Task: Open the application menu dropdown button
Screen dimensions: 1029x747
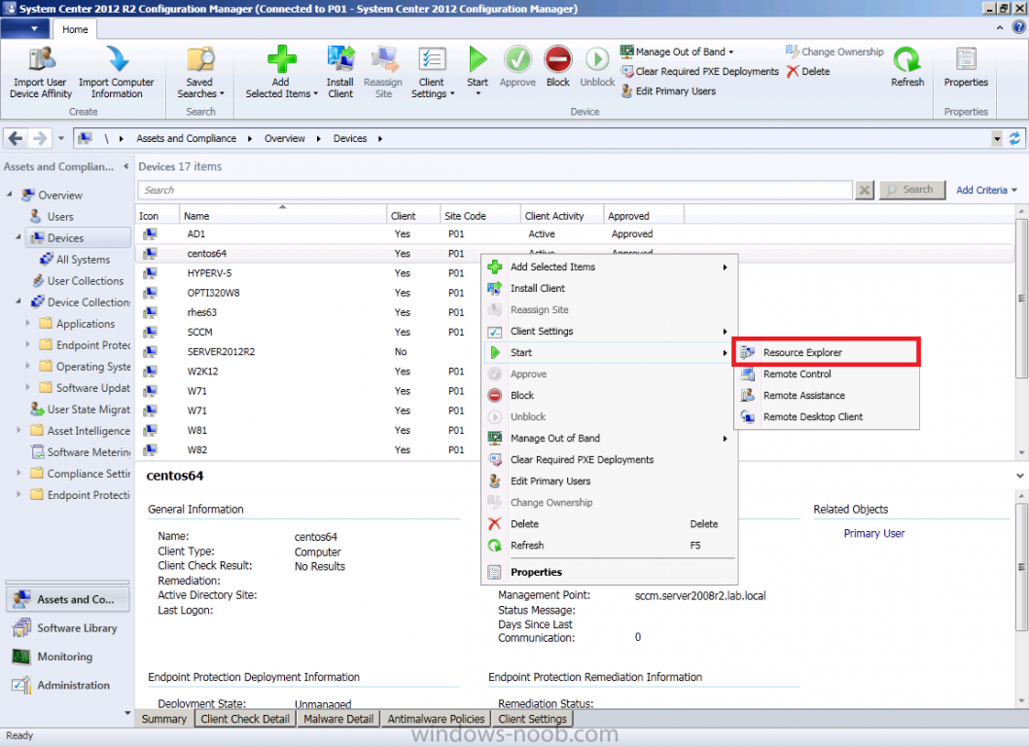Action: [x=26, y=29]
